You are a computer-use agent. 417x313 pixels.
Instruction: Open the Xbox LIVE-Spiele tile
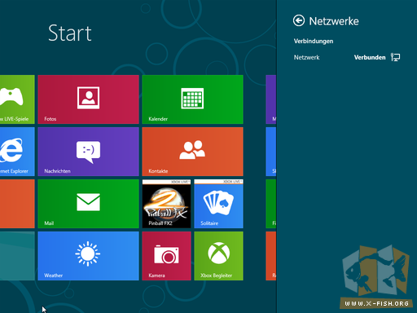(17, 99)
